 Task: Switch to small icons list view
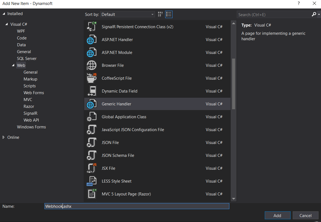pos(169,14)
